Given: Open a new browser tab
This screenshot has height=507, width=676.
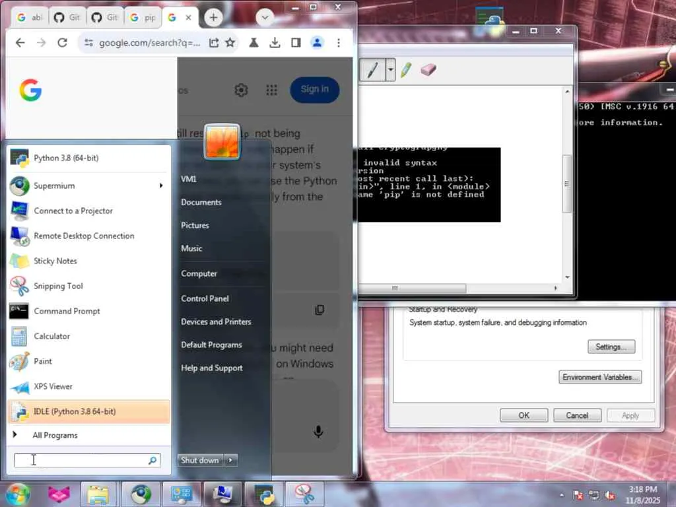Looking at the screenshot, I should [213, 18].
